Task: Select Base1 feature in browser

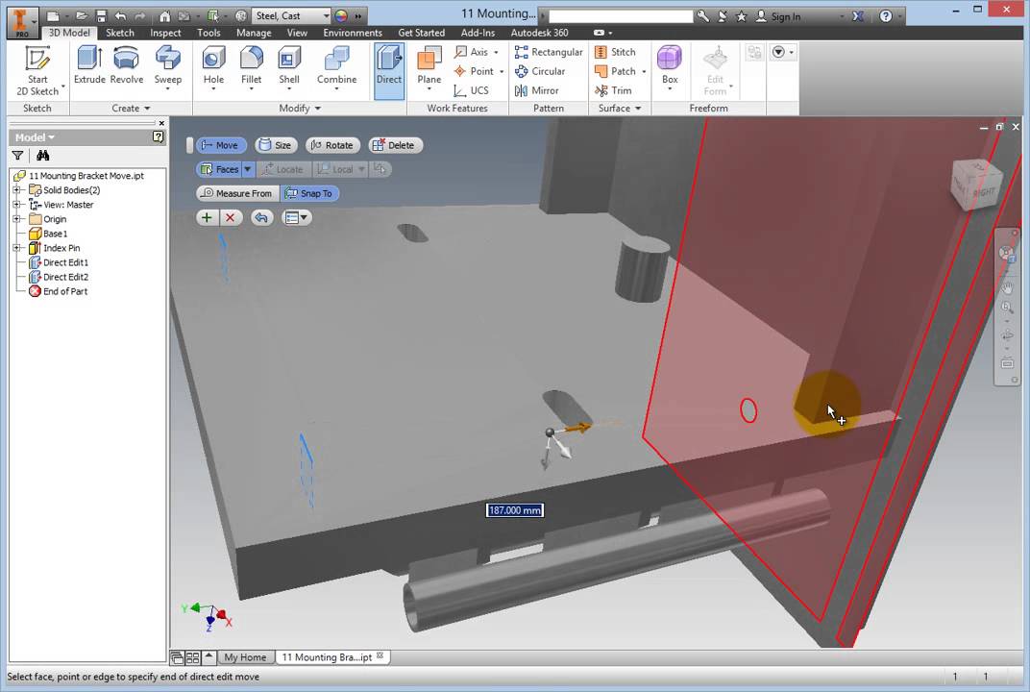Action: click(x=49, y=234)
